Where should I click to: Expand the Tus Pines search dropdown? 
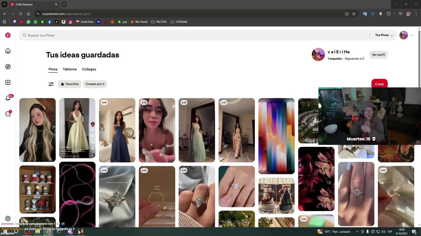coord(384,35)
